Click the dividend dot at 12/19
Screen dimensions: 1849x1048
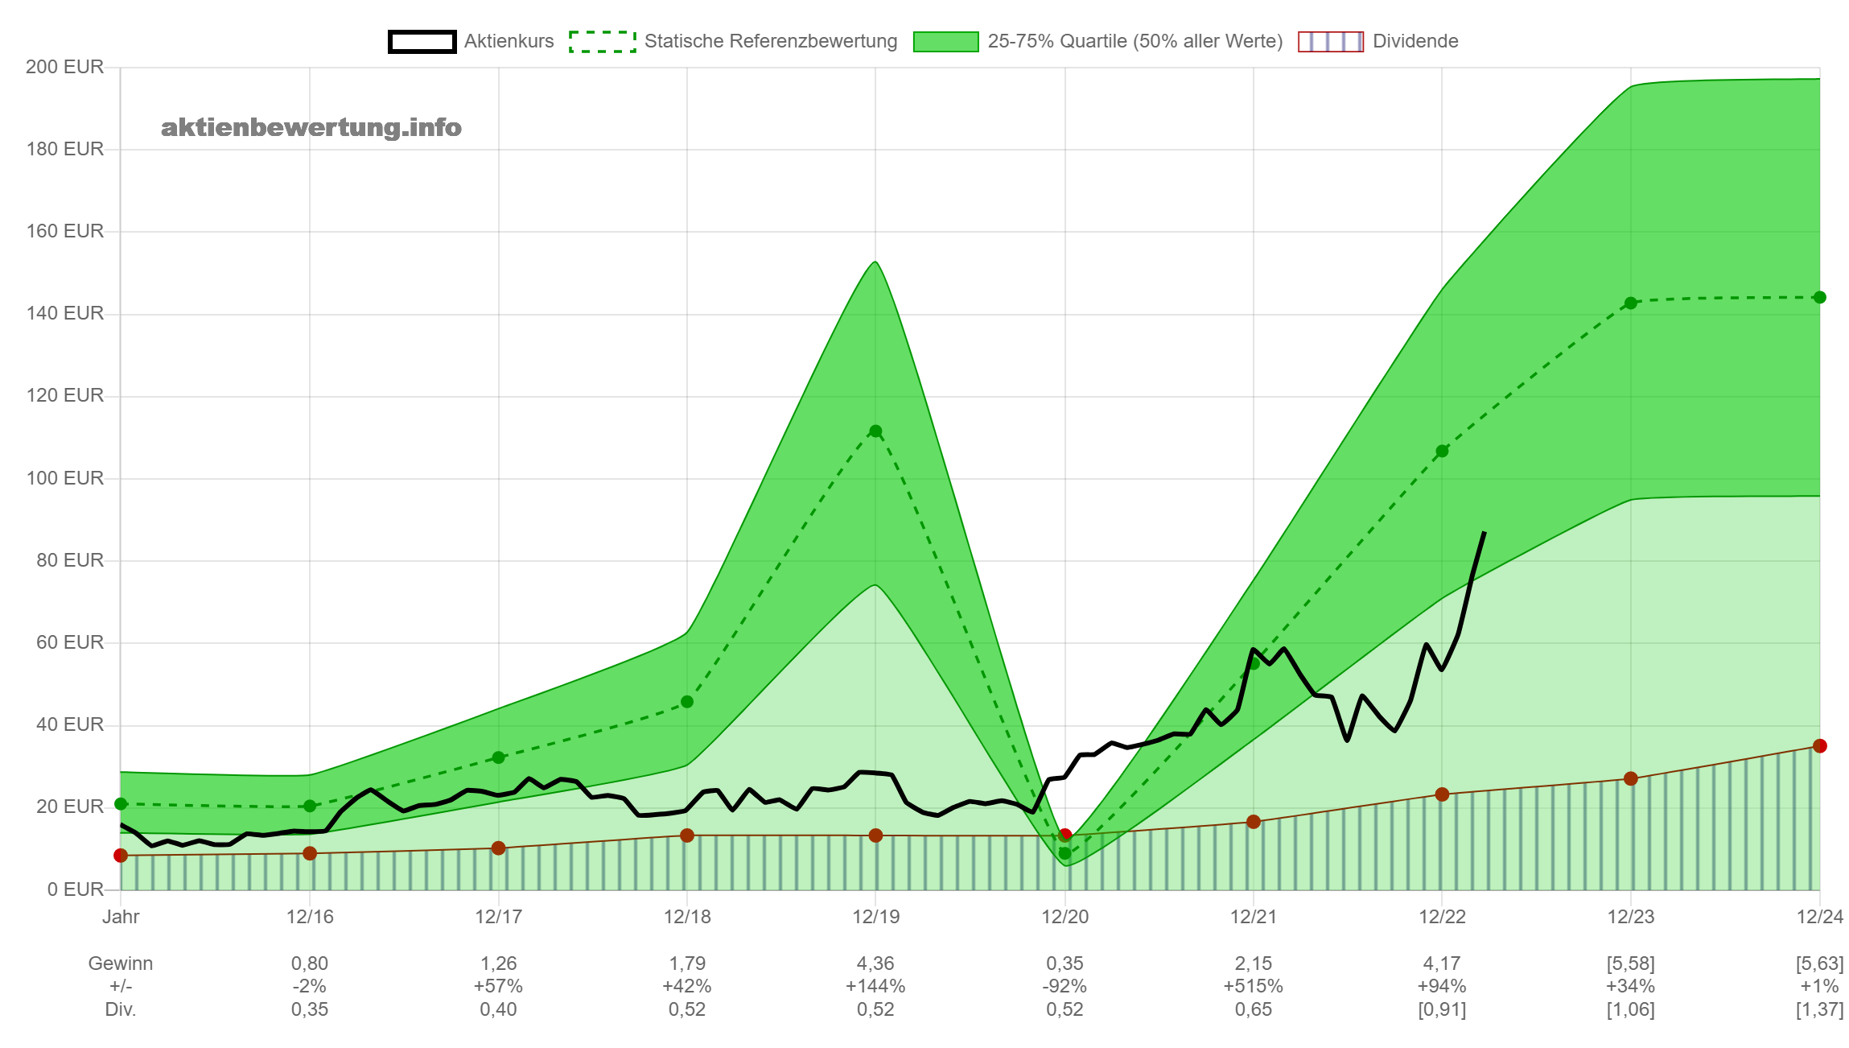click(x=875, y=836)
